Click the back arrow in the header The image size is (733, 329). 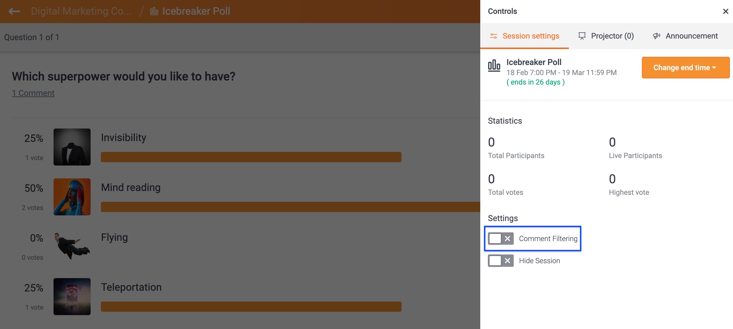(14, 11)
